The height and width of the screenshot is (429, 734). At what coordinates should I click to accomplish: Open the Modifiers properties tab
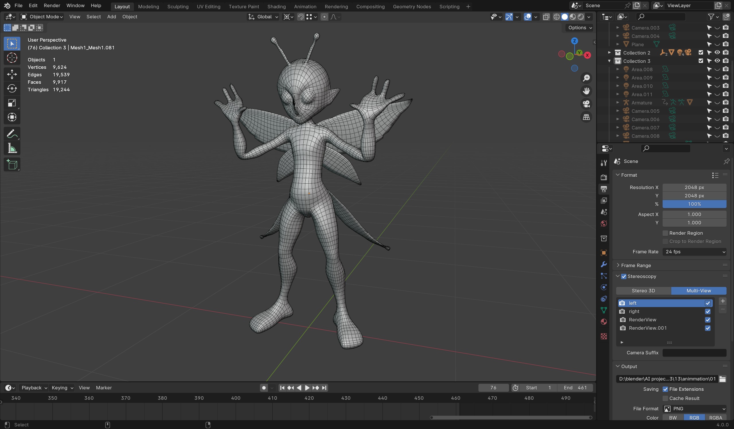[604, 264]
